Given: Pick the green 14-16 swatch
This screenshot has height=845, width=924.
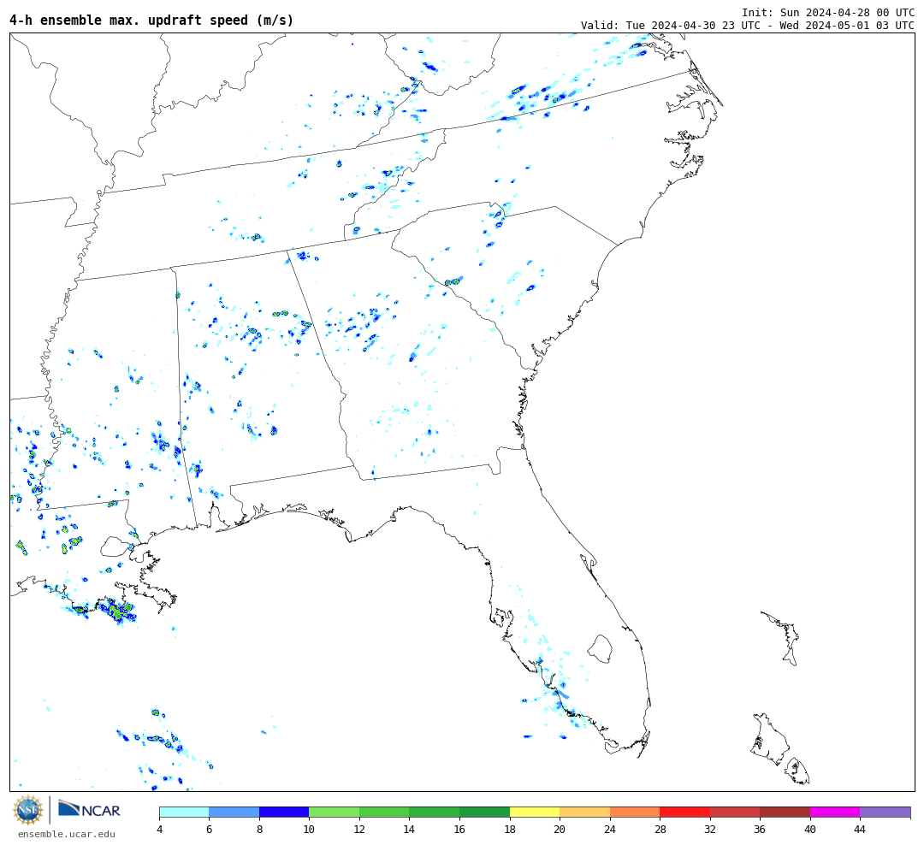Looking at the screenshot, I should [435, 812].
